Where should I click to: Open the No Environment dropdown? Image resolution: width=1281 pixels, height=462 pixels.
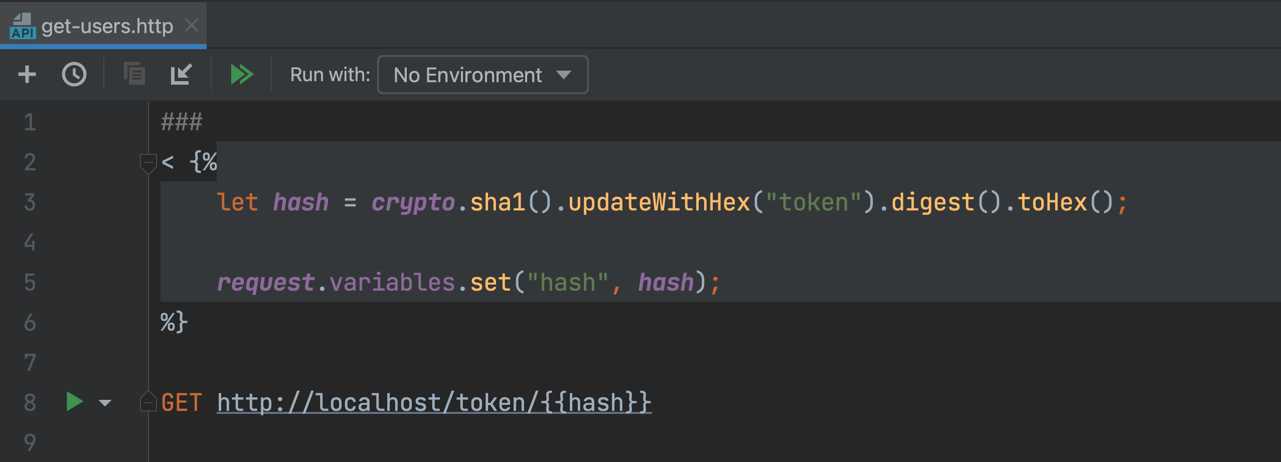(483, 75)
